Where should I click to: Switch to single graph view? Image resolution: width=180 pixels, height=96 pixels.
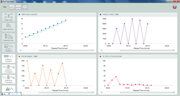12,7
